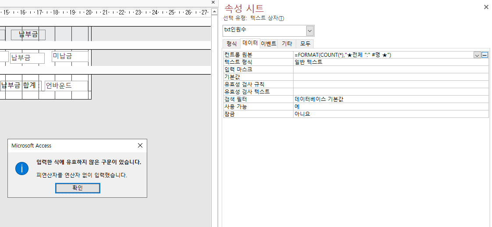Switch to the 이벤트 tab
Screen dimensions: 492x227
coord(269,44)
